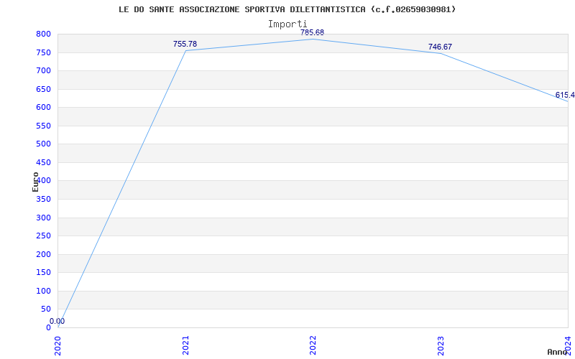Click the 300 y-axis tick label

(x=43, y=218)
